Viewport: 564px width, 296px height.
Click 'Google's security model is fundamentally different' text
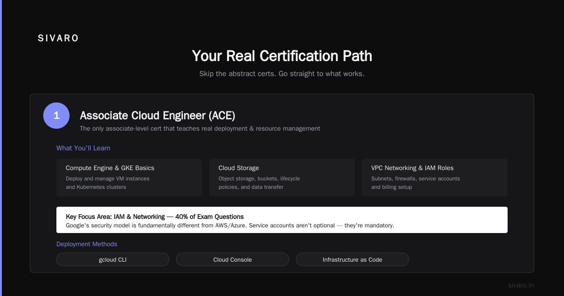230,226
